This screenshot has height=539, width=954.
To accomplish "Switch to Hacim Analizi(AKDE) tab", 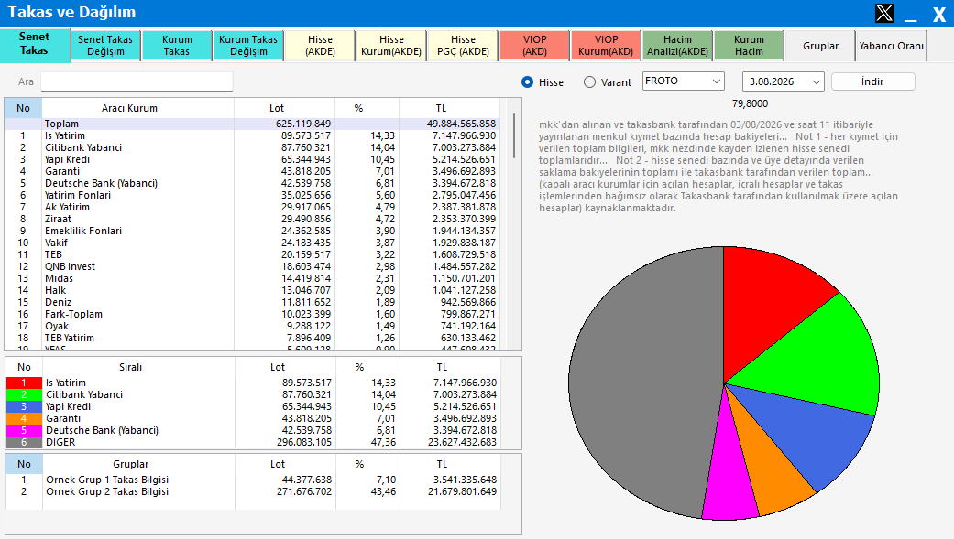I will pos(677,46).
